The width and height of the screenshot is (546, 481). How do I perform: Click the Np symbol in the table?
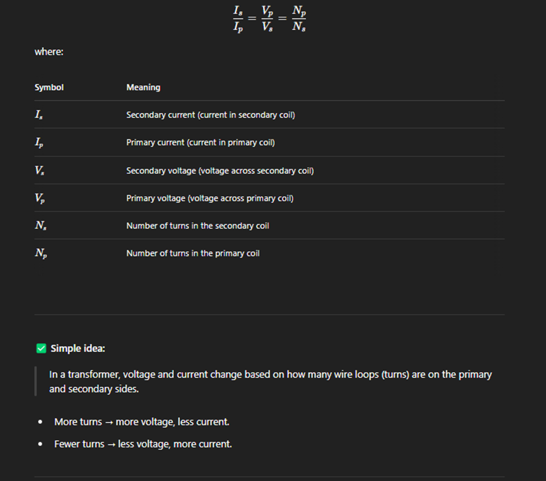[x=41, y=254]
